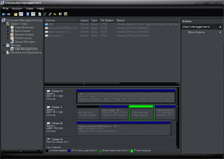This screenshot has height=159, width=224.
Task: Click the Delete X toolbar icon
Action: coord(45,14)
